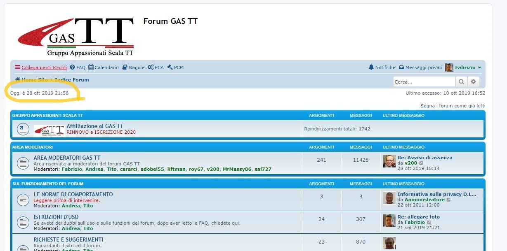Expand the Fabrizio user dropdown menu
This screenshot has width=507, height=251.
[x=479, y=67]
